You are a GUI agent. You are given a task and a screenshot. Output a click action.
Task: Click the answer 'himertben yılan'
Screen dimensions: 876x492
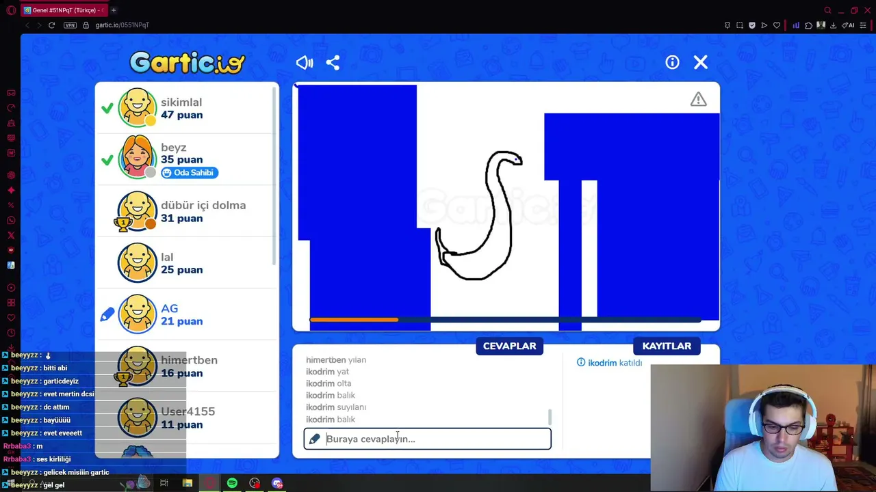[x=336, y=360]
